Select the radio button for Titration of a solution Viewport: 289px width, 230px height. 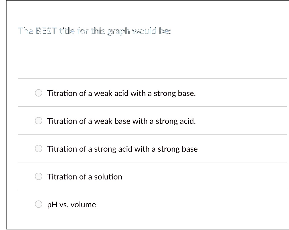[38, 176]
